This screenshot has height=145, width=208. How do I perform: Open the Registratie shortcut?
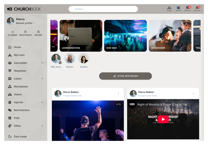point(25,33)
